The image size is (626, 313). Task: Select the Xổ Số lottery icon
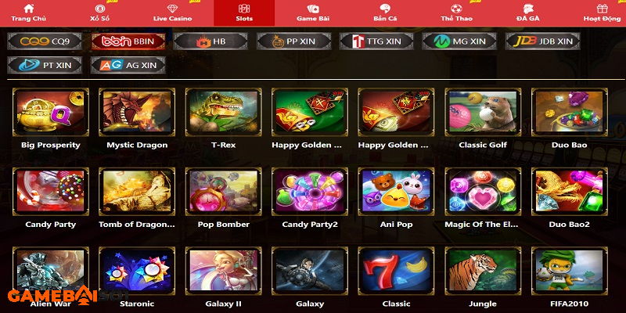[x=100, y=9]
